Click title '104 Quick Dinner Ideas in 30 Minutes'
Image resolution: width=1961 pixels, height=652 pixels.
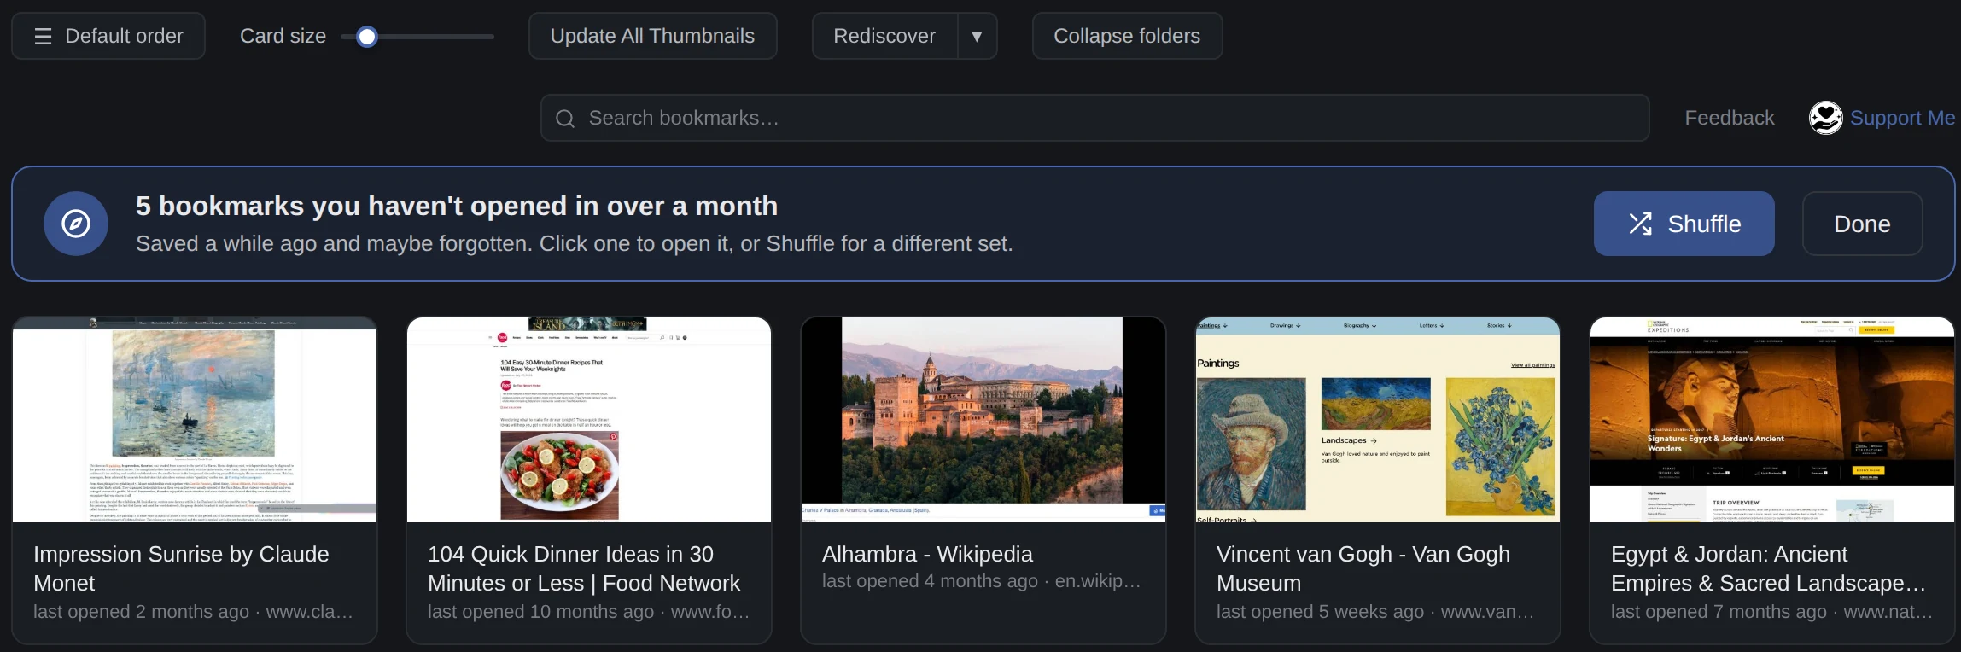pos(584,568)
